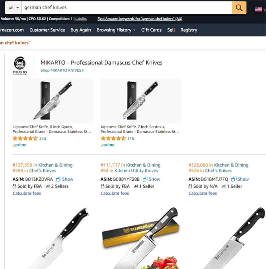The width and height of the screenshot is (266, 269).
Task: Click the MIKARTO brand logo
Action: [x=20, y=66]
